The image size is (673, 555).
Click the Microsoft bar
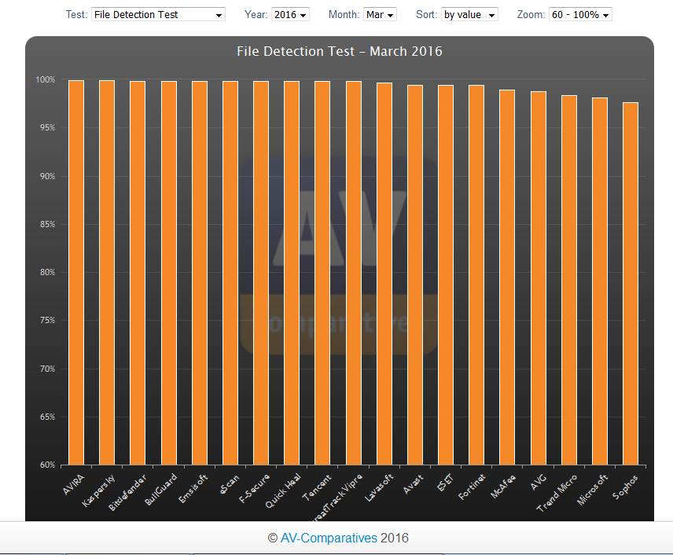click(600, 281)
